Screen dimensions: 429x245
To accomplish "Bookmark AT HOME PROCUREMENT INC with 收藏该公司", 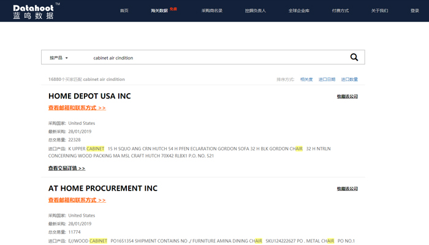I will click(x=347, y=189).
